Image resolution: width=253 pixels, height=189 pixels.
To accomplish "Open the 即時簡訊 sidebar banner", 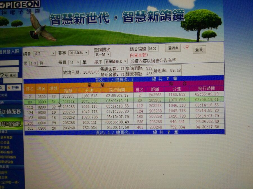I will point(11,123).
